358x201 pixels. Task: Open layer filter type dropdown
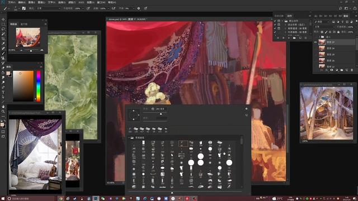(x=322, y=22)
